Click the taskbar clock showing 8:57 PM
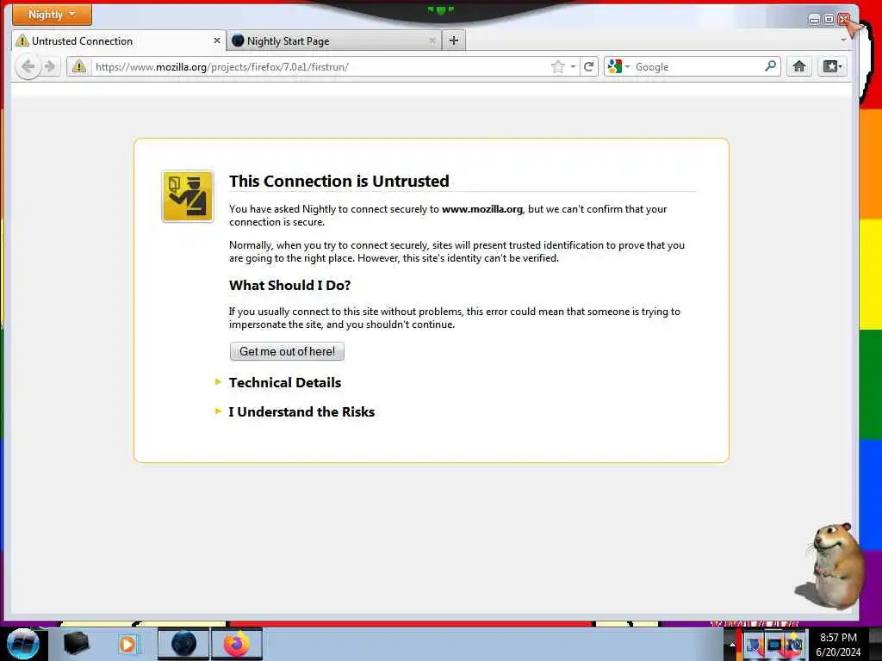The height and width of the screenshot is (661, 882). click(x=838, y=645)
